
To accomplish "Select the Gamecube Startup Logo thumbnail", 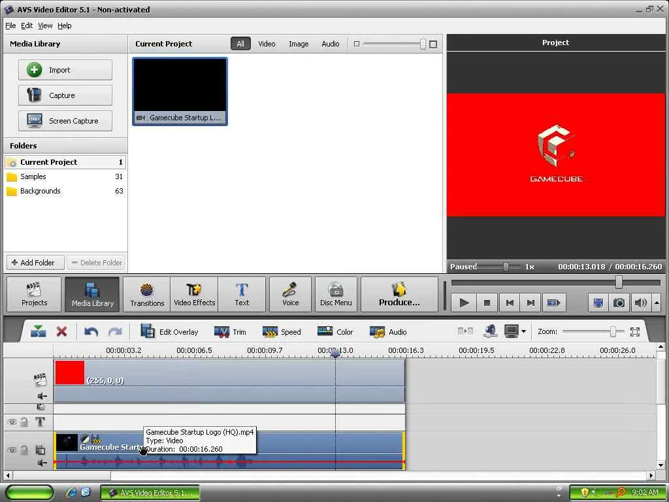I will coord(180,92).
